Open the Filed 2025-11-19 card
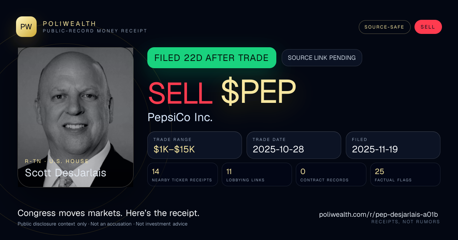 [393, 145]
